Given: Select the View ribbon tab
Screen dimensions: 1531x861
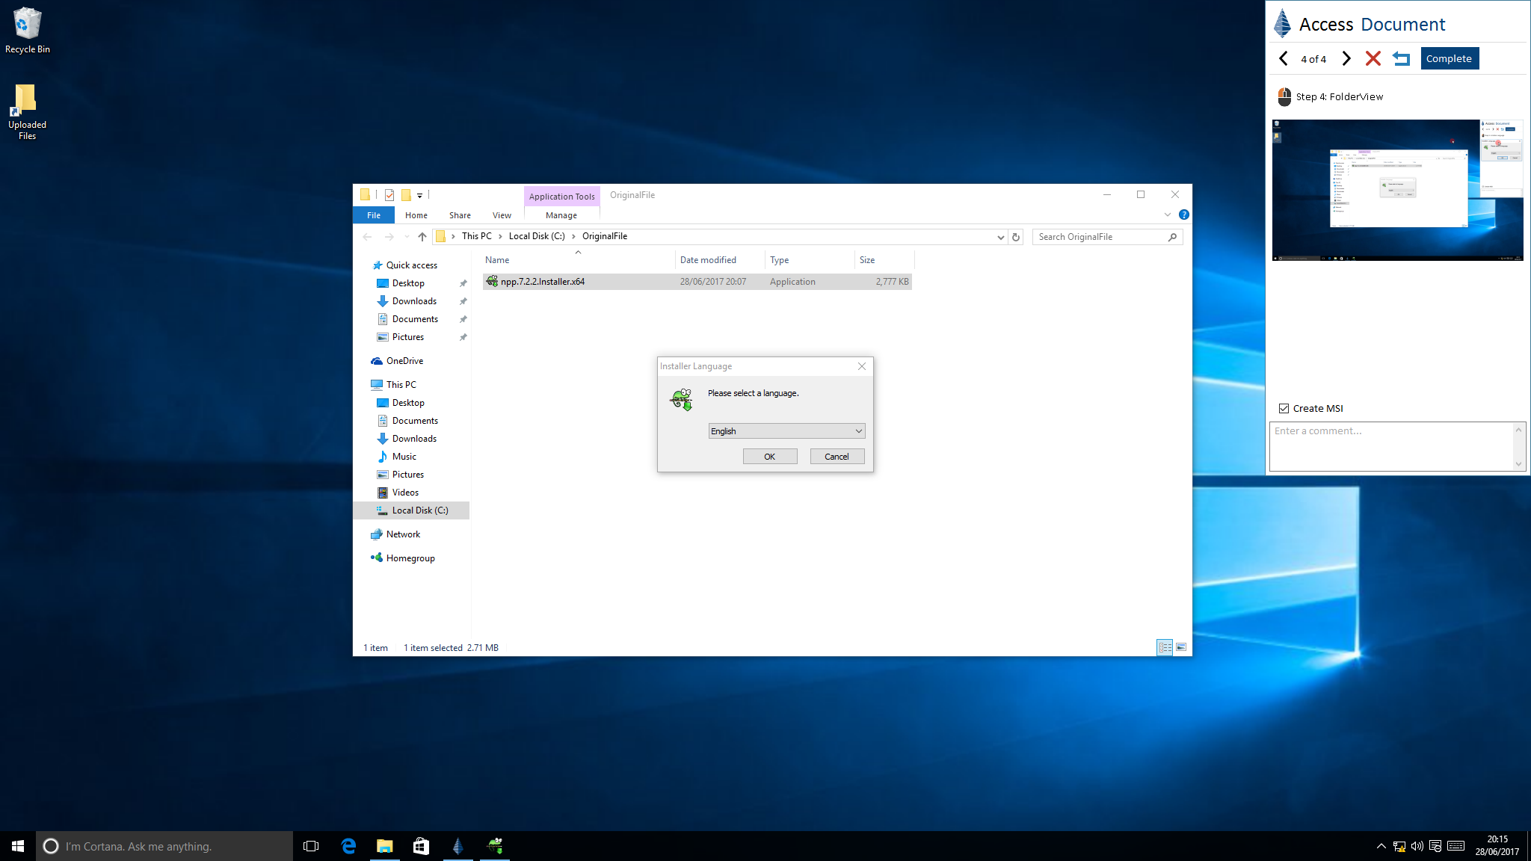Looking at the screenshot, I should [x=502, y=215].
